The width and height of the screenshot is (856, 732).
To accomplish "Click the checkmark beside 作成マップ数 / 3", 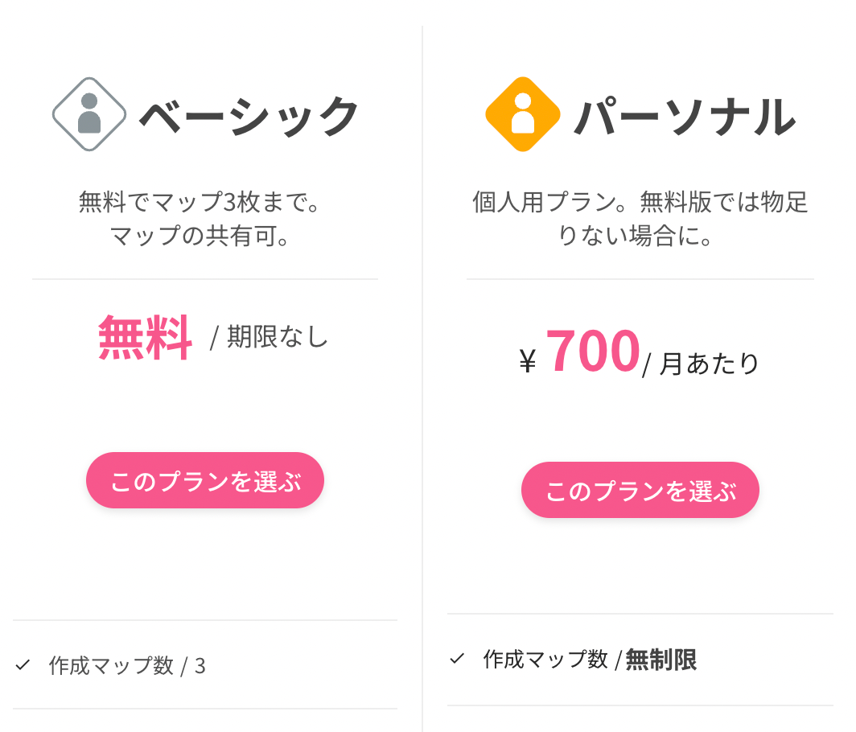I will (23, 664).
